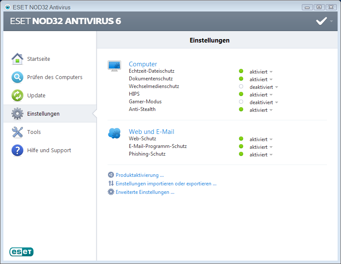Open aktiviert dropdown for E-Mail-Programm-Schutz
The width and height of the screenshot is (341, 264).
[261, 147]
